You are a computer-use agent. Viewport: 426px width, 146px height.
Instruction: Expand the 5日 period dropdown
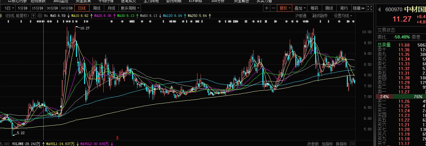(8, 8)
